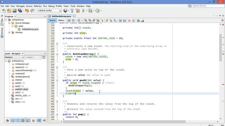
Task: Click the Stop Macro Recording icon
Action: [x=133, y=21]
